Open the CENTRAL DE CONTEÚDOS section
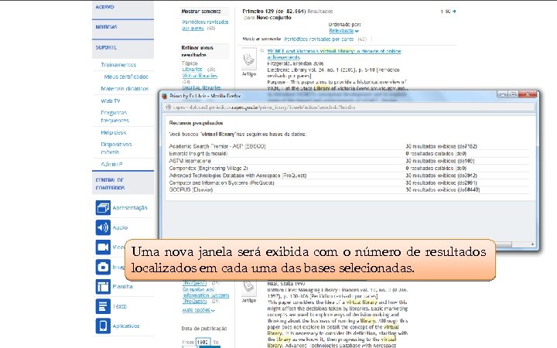557x348 pixels. [122, 183]
